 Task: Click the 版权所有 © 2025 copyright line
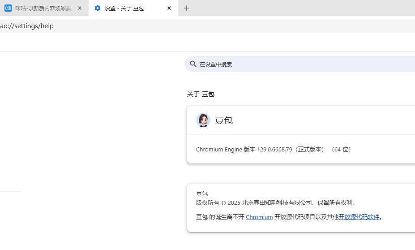tap(277, 203)
